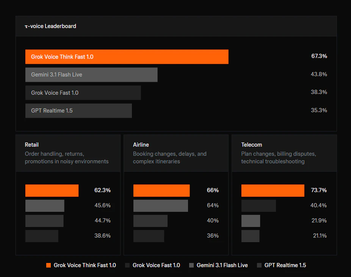
Task: Open the Telecom category panel
Action: coord(284,153)
